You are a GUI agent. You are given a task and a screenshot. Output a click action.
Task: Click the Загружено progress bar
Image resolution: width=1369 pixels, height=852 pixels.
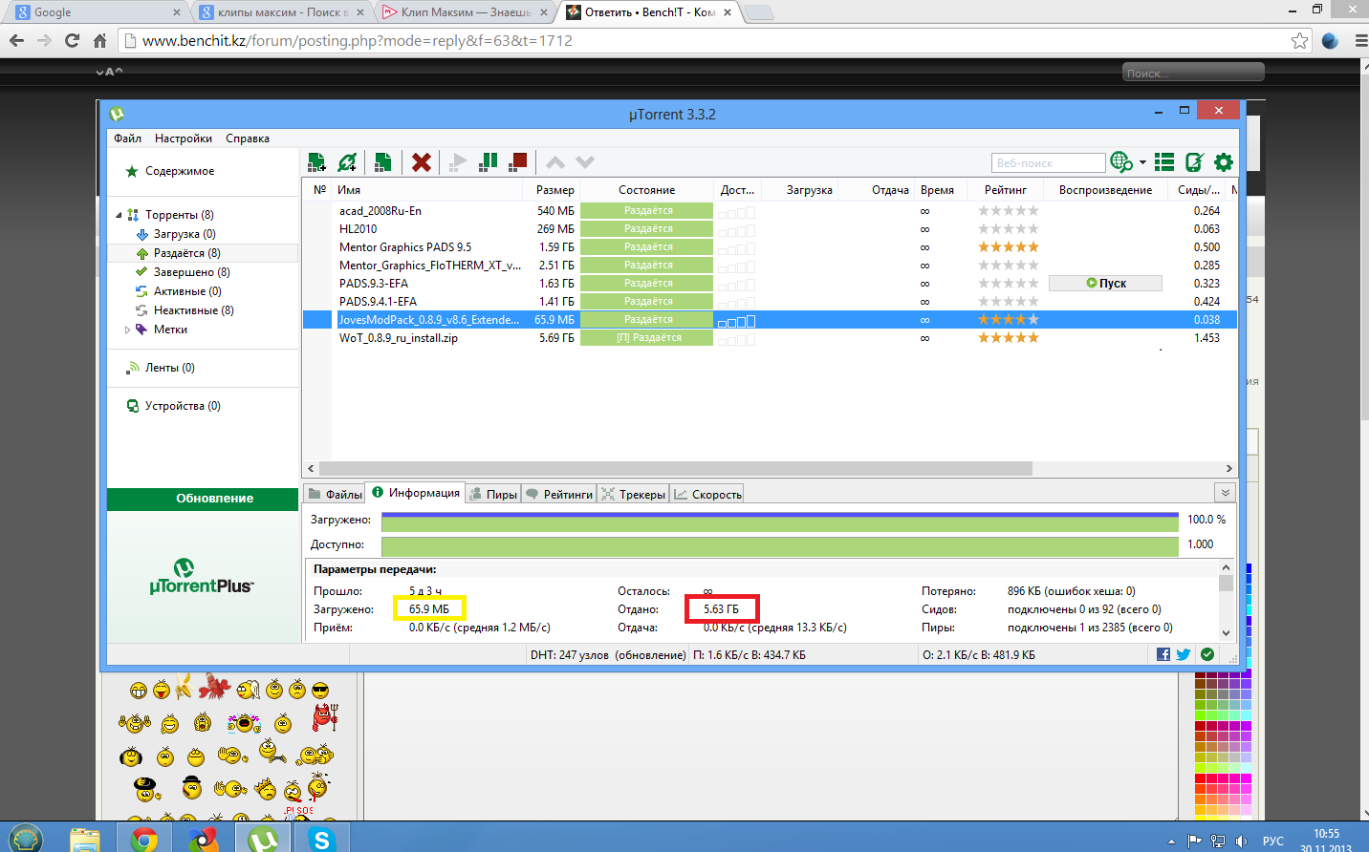[x=780, y=521]
